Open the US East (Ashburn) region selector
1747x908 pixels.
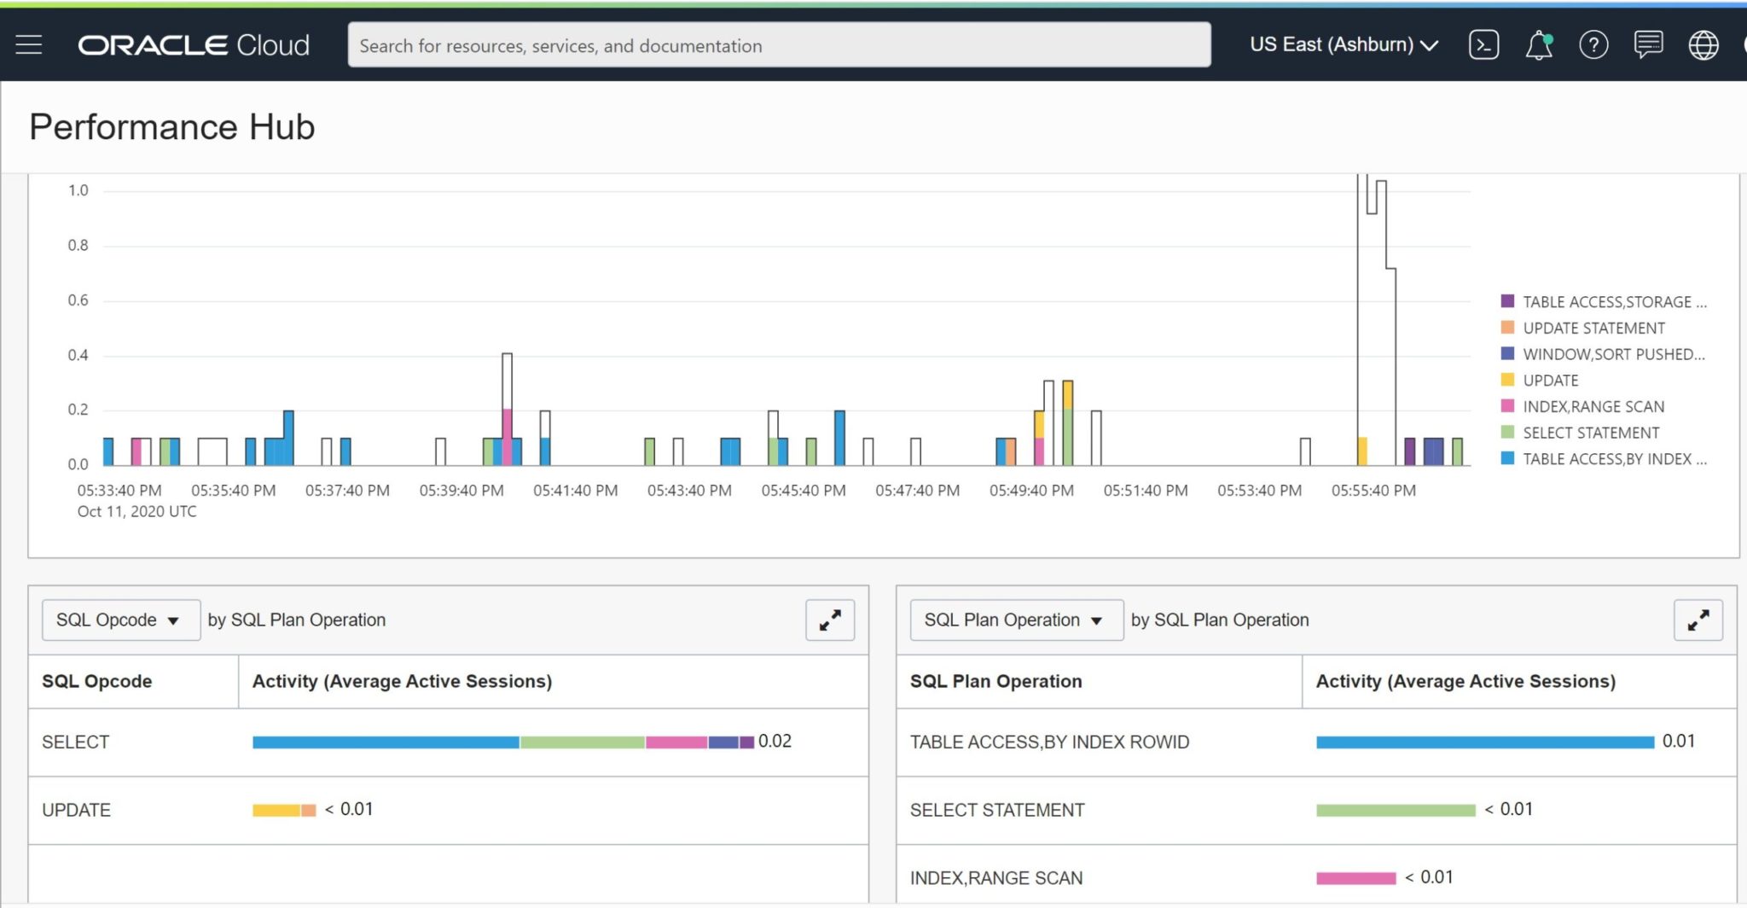(x=1344, y=45)
